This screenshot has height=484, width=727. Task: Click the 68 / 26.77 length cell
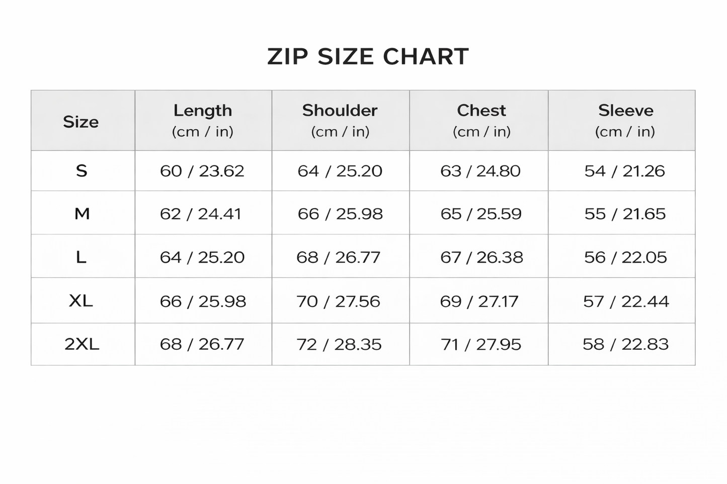[x=202, y=344]
